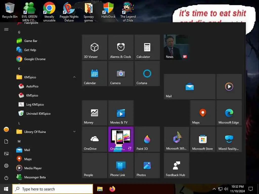Launch the Movies & TV tile

(121, 113)
